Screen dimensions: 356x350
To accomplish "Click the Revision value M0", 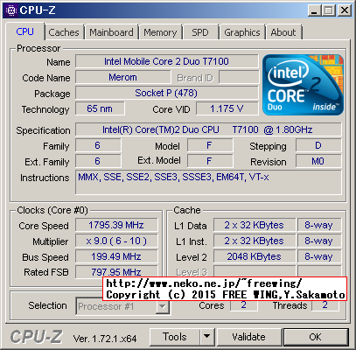I will click(318, 161).
